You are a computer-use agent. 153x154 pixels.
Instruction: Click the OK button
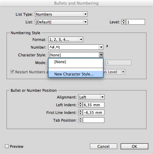[134, 146]
